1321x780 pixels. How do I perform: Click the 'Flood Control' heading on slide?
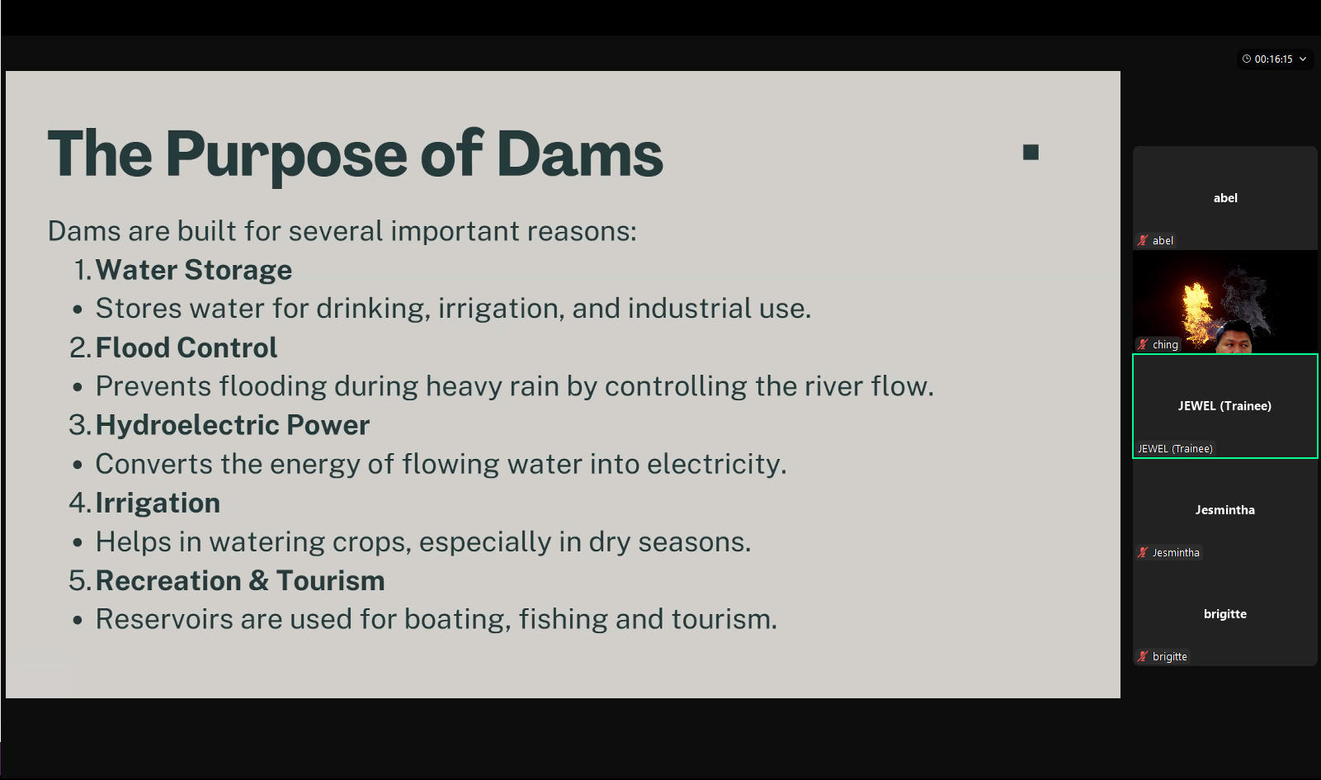[x=186, y=347]
